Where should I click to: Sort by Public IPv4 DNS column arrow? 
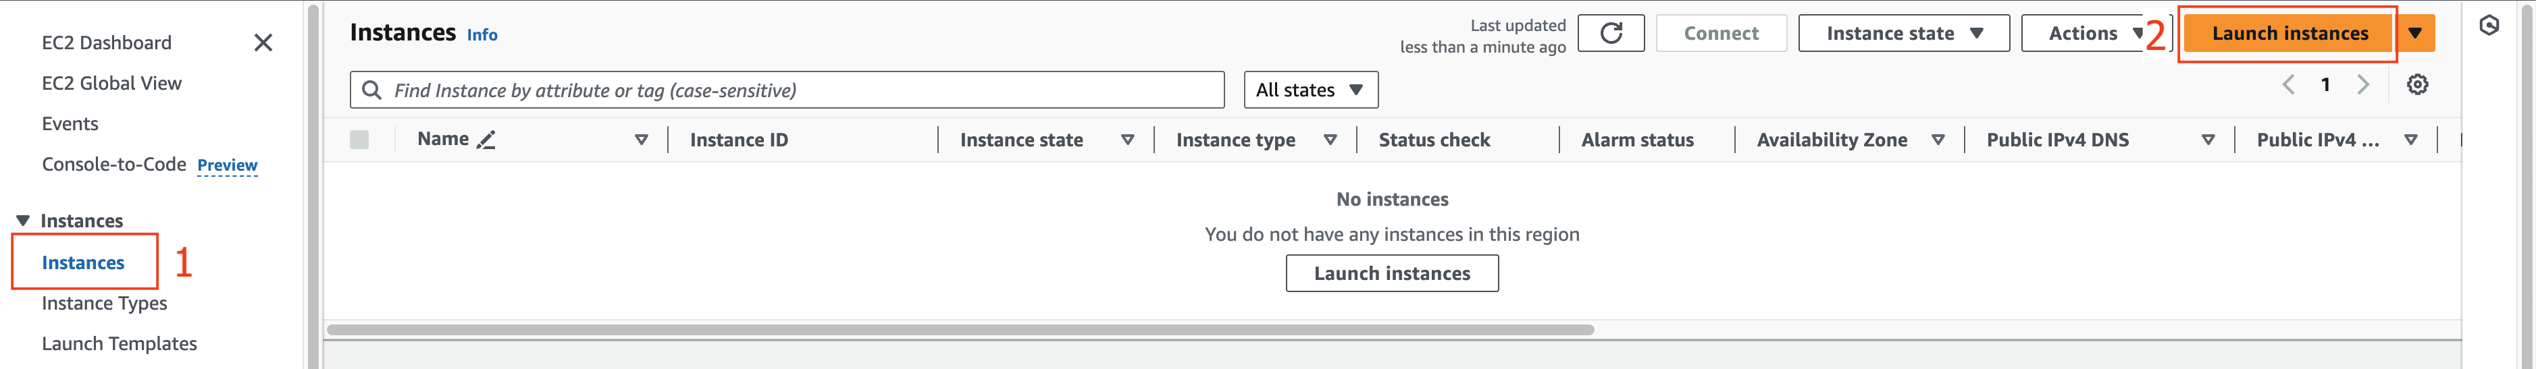2208,140
